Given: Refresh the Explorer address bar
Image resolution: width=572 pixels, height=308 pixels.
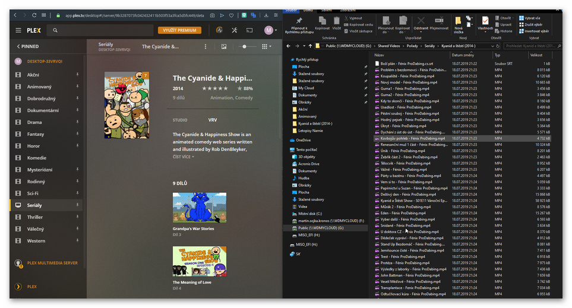Looking at the screenshot, I should [498, 46].
